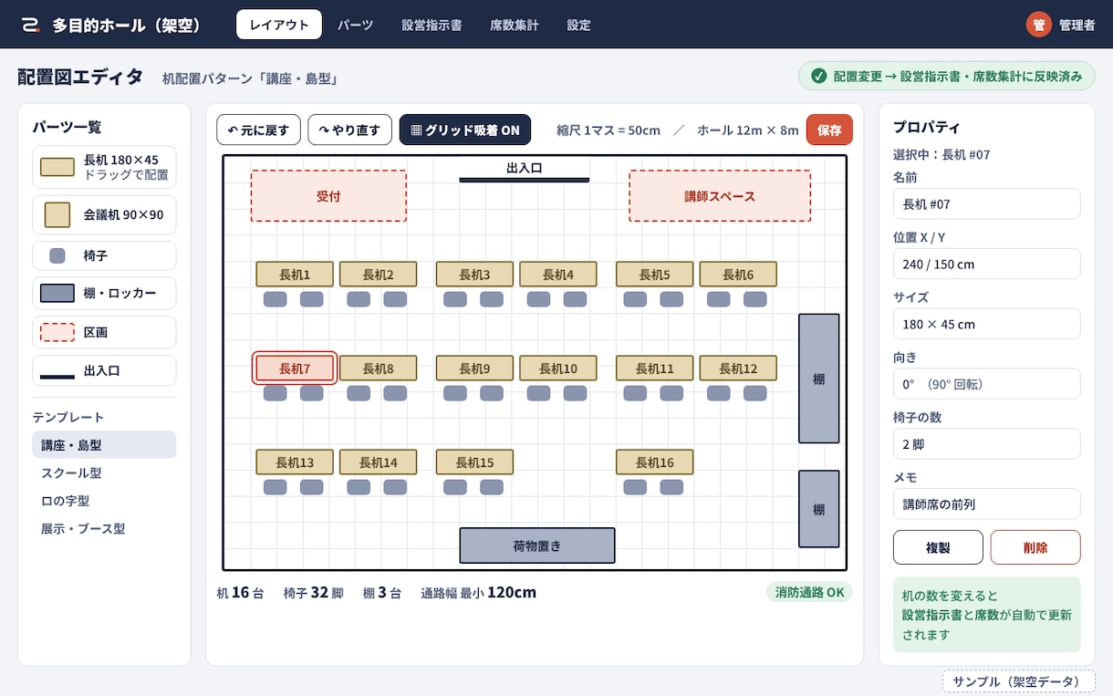This screenshot has height=696, width=1113.
Task: Click the 名前 field 長机 #07
Action: click(987, 203)
